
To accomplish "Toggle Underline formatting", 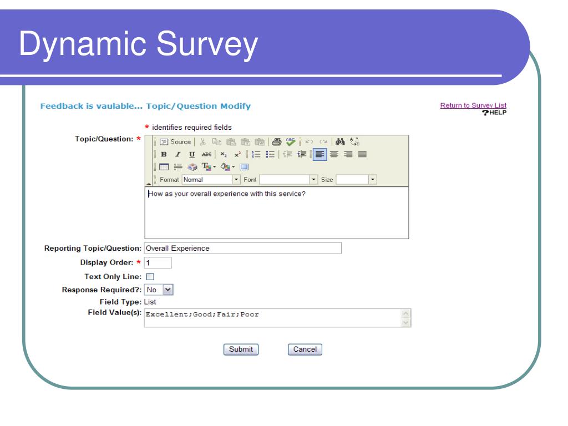I will 192,154.
